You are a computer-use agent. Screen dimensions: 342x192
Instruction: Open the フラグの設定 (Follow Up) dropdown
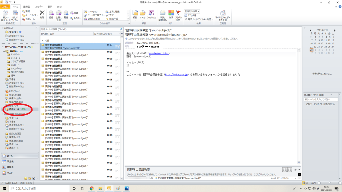point(179,16)
